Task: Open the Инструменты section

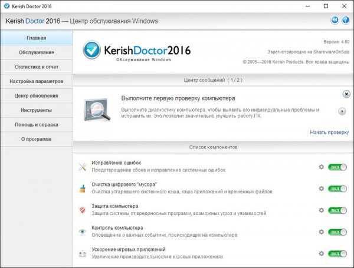Action: [x=37, y=110]
